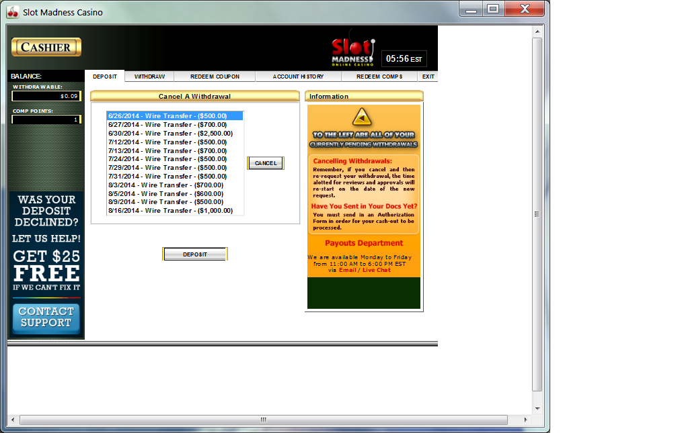The image size is (678, 433).
Task: Click the horizontal scrollbar left arrow
Action: [x=13, y=420]
